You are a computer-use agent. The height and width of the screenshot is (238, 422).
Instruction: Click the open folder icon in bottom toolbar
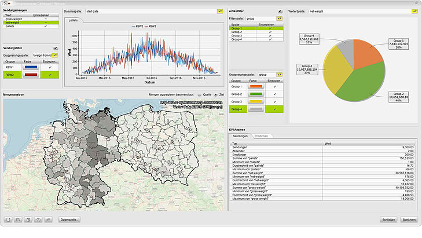[x=19, y=220]
